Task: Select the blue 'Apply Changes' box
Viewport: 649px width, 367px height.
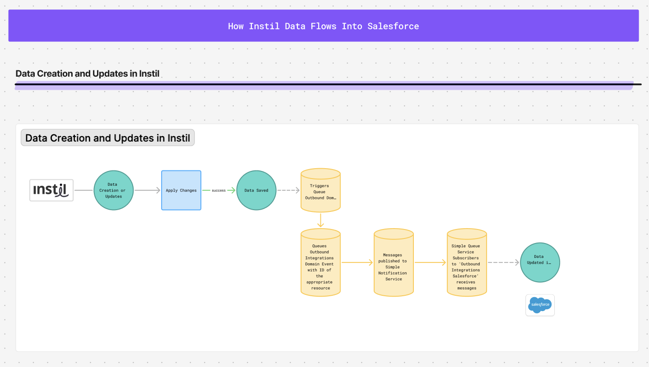Action: (181, 190)
